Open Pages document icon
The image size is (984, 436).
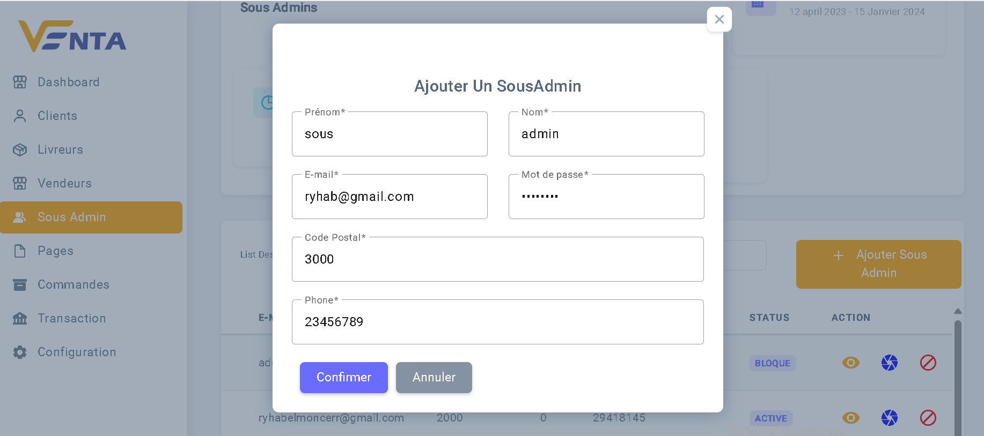pyautogui.click(x=20, y=251)
